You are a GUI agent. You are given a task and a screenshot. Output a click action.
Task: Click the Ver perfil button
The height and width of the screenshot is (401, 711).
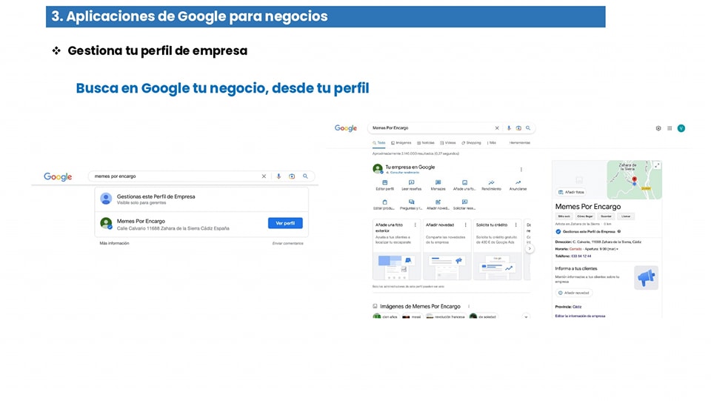pyautogui.click(x=285, y=223)
